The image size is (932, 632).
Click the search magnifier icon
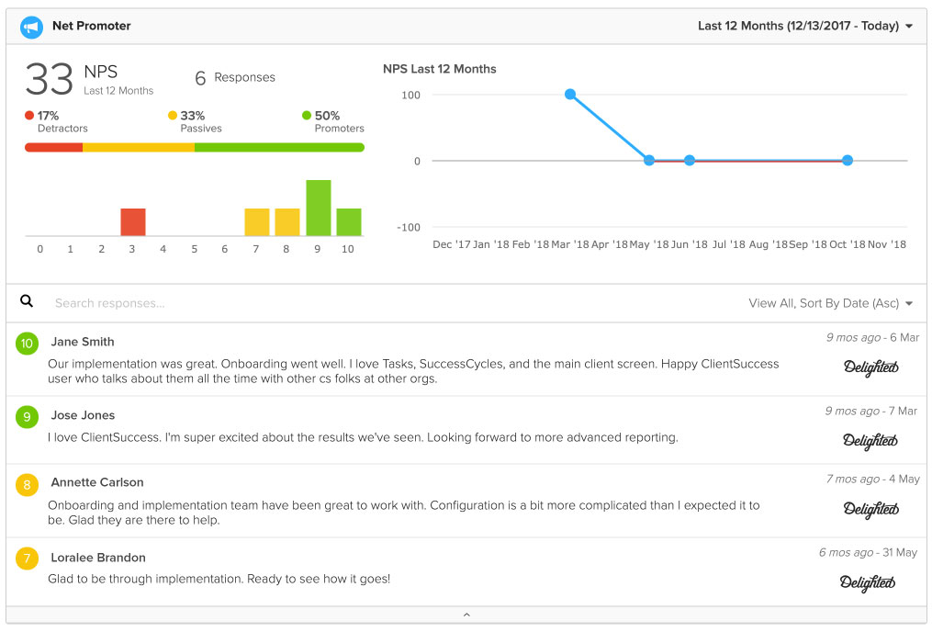point(27,301)
